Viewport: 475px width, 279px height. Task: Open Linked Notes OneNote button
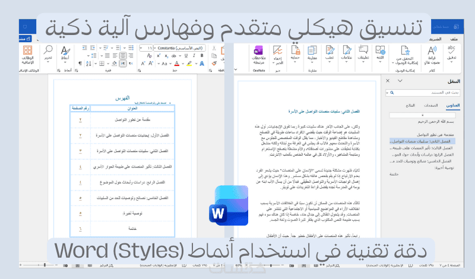tap(259, 55)
